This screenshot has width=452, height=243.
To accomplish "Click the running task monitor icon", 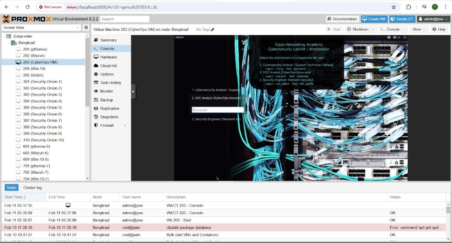I will (68, 205).
